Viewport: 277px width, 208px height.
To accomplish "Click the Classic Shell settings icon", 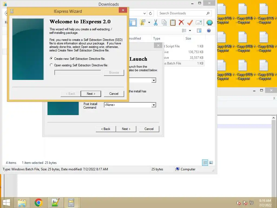I will [210, 22].
